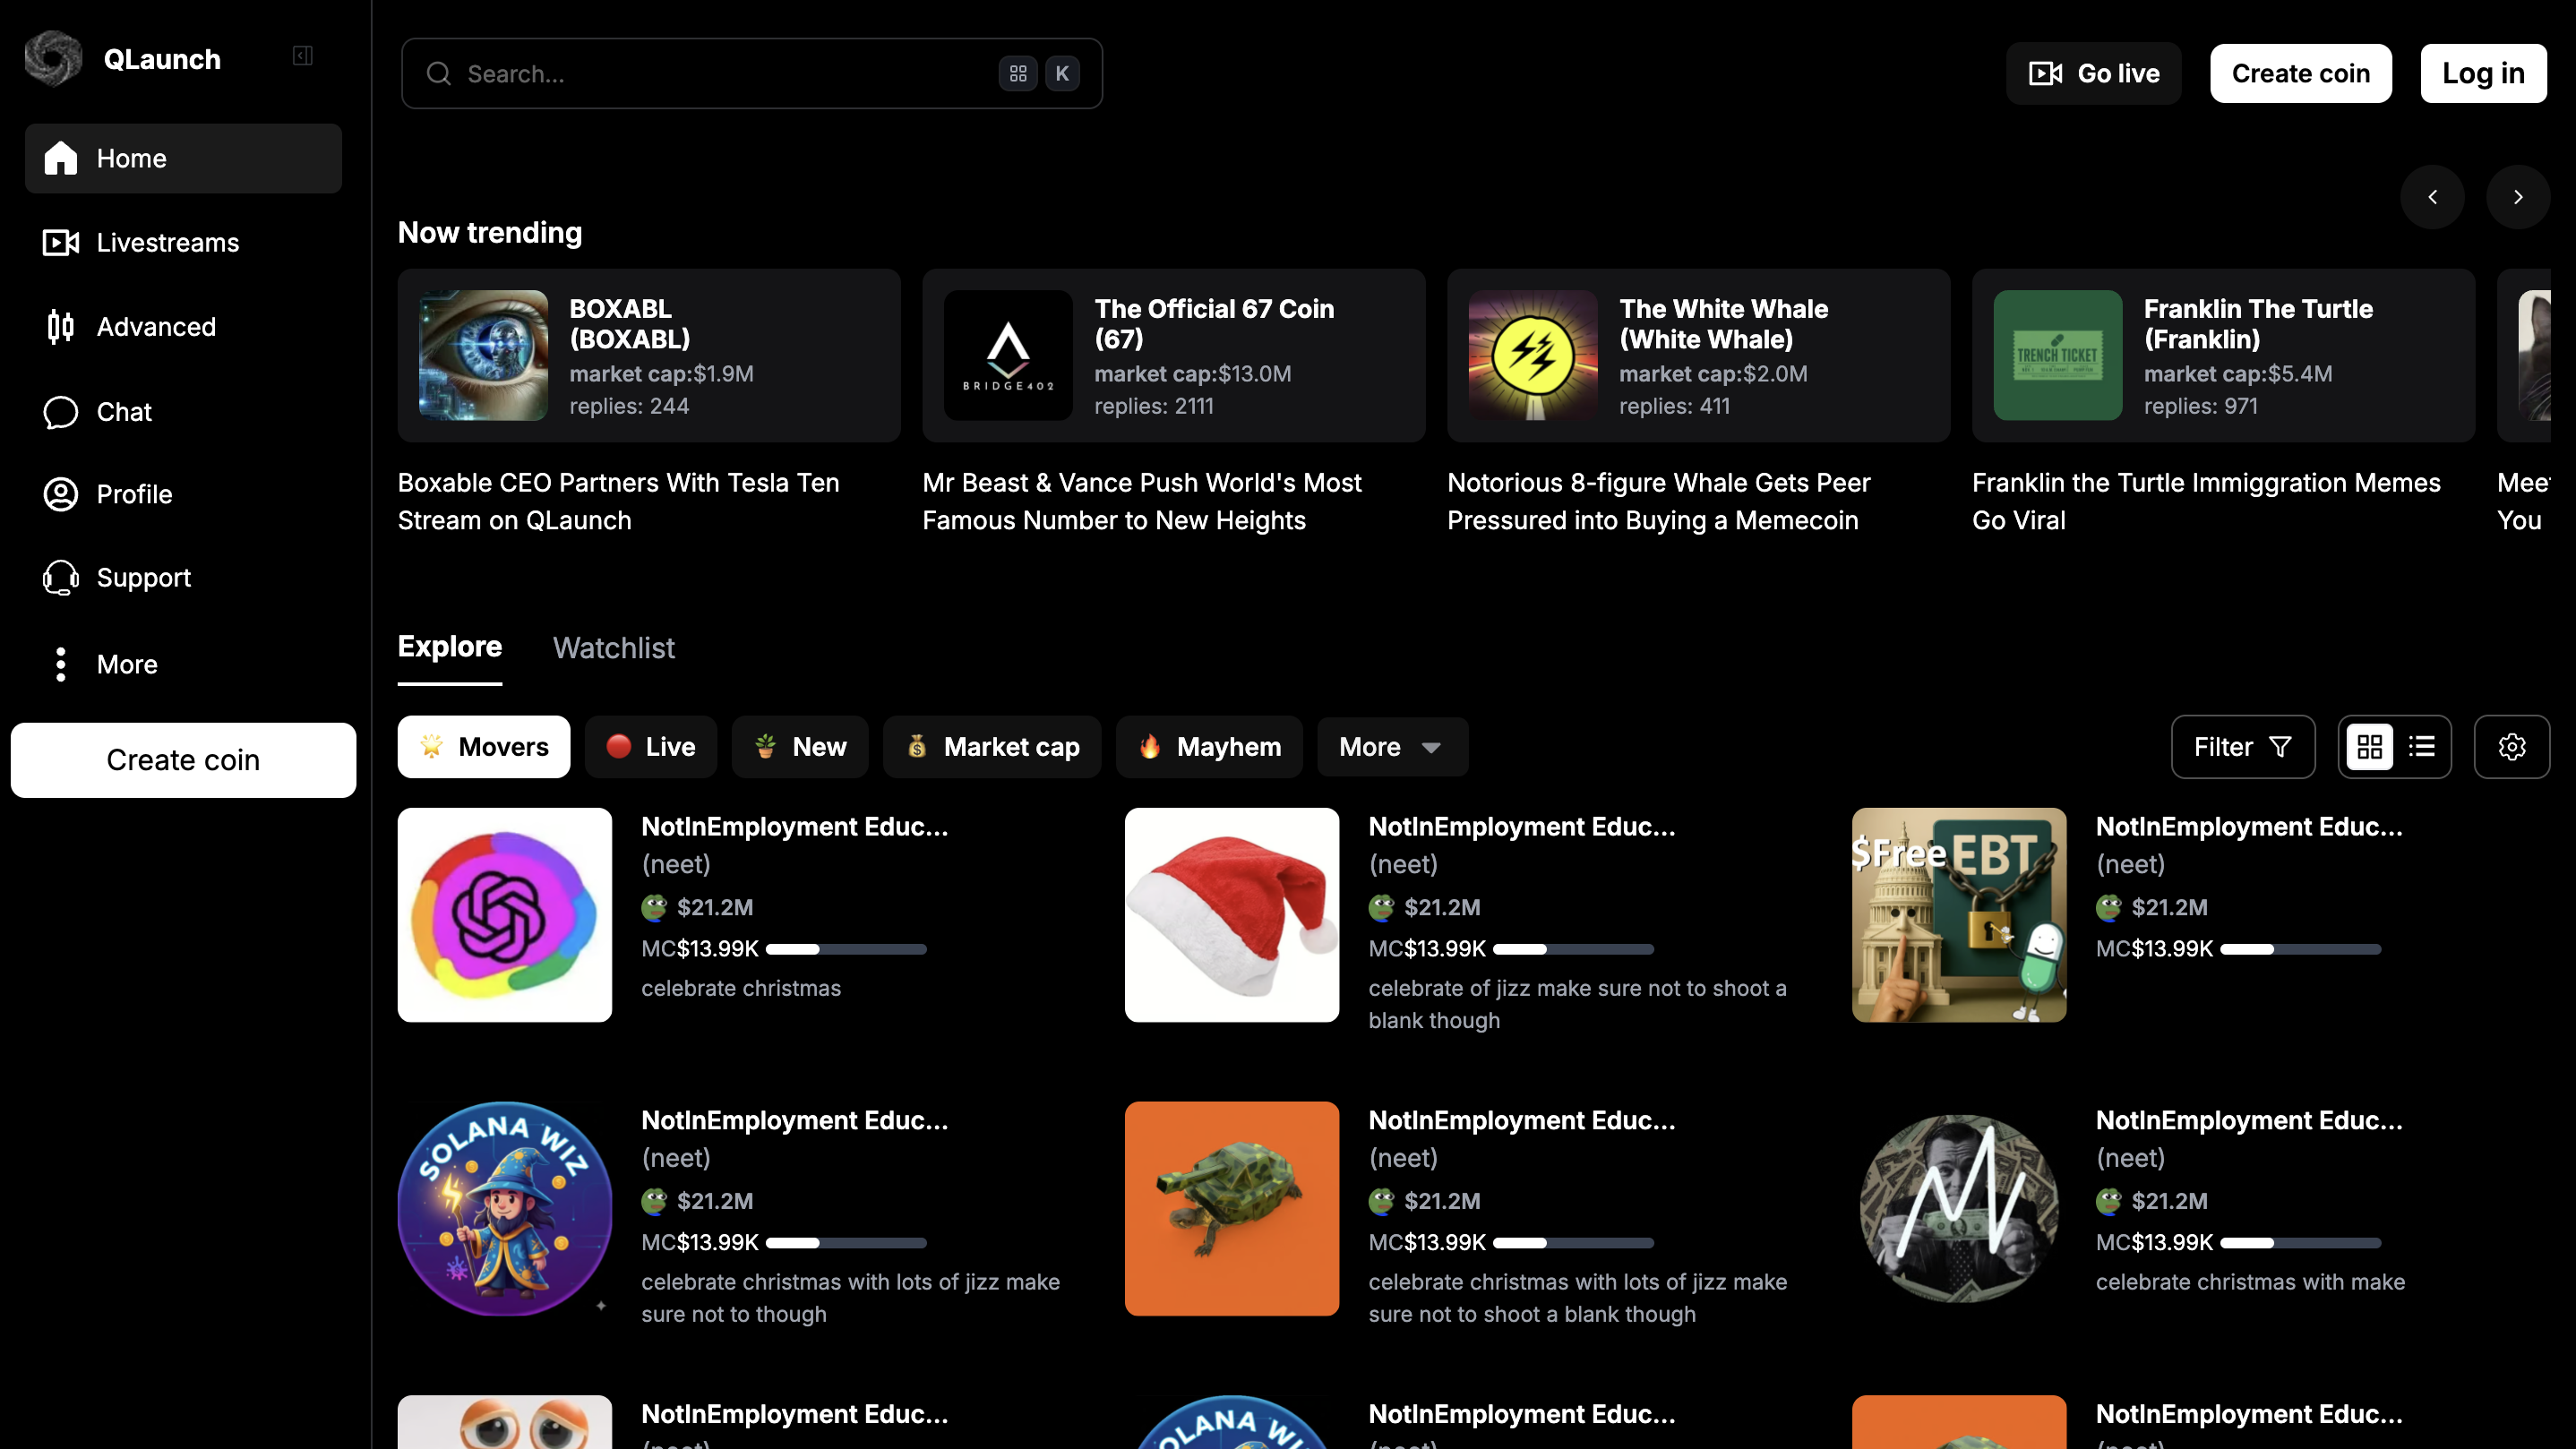Image resolution: width=2576 pixels, height=1449 pixels.
Task: Click the Log in button
Action: pyautogui.click(x=2483, y=73)
